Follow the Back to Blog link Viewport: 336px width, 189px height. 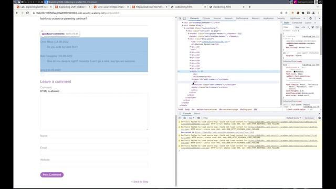click(x=140, y=182)
